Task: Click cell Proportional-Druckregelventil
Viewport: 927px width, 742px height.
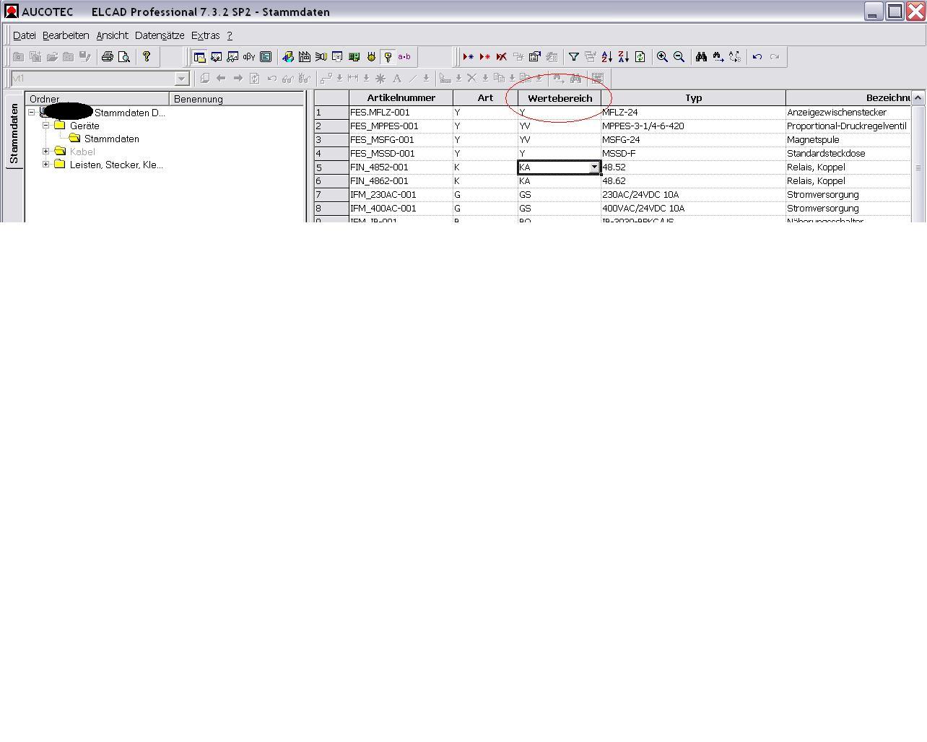Action: coord(848,126)
